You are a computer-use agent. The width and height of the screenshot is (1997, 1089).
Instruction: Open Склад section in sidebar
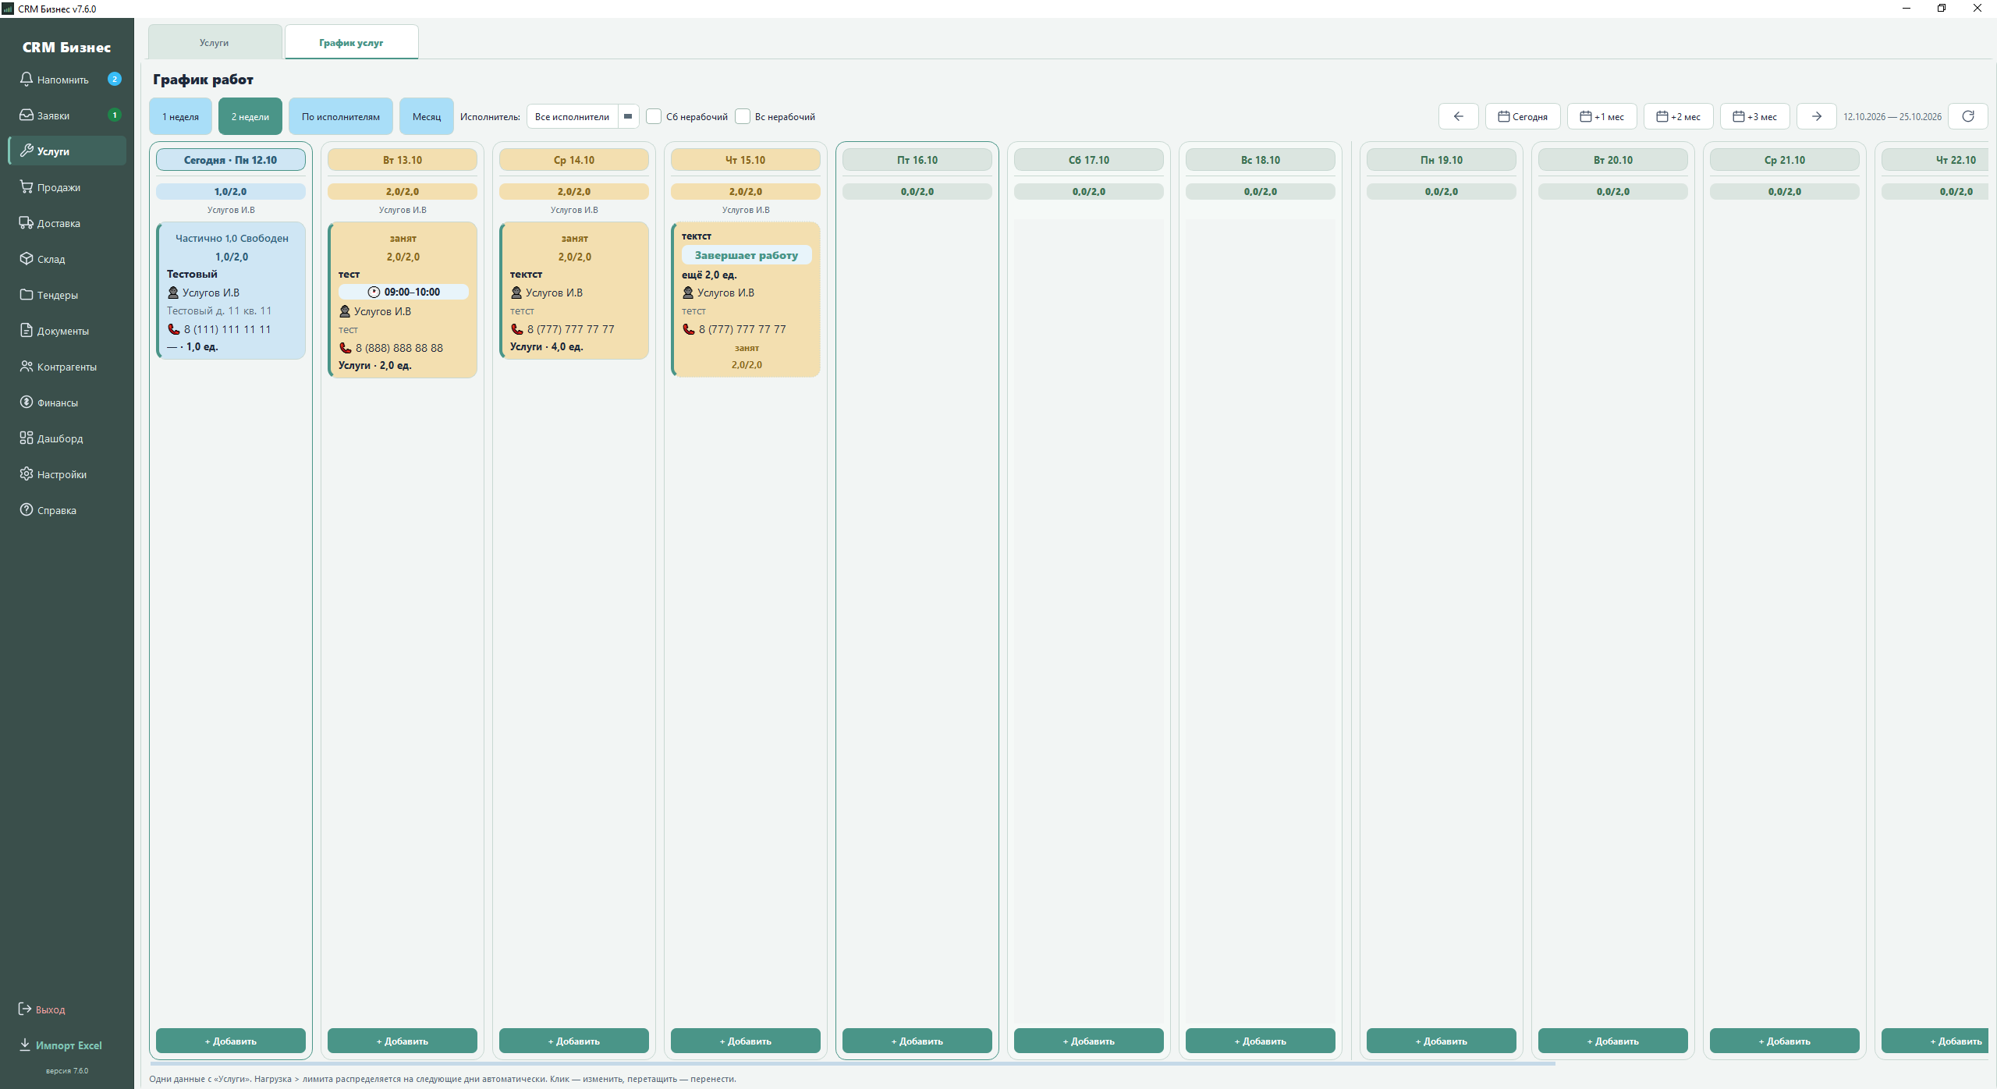click(x=67, y=259)
